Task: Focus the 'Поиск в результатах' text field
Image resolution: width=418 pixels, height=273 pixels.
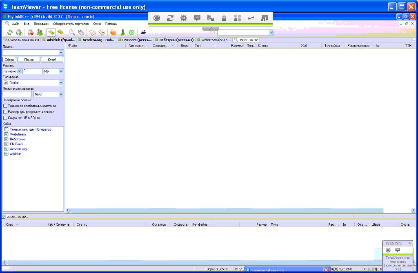Action: 17,94
